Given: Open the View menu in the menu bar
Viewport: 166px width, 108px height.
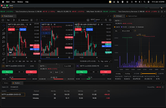Looking at the screenshot, I should (13, 2).
